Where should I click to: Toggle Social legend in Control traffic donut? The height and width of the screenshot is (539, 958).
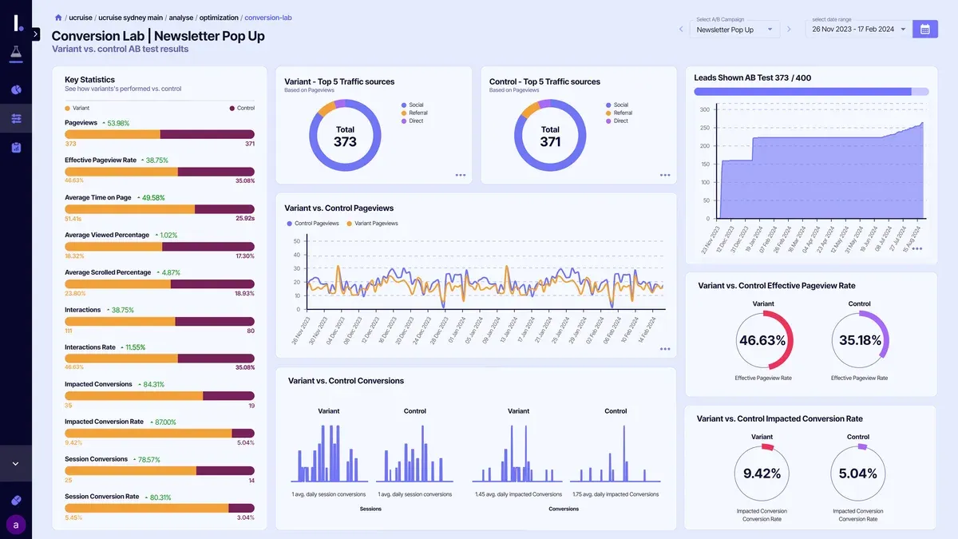point(617,105)
